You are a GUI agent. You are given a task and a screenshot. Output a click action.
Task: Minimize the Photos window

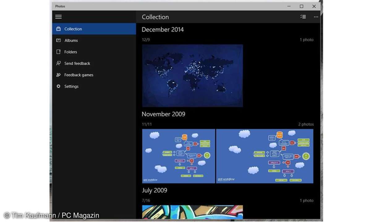[x=289, y=6]
